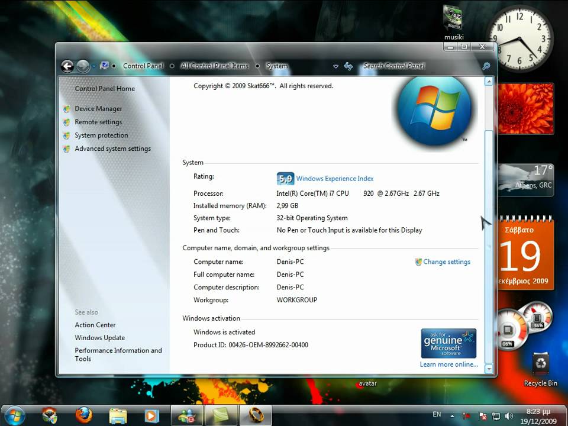
Task: Click the analog clock gadget
Action: tap(520, 38)
